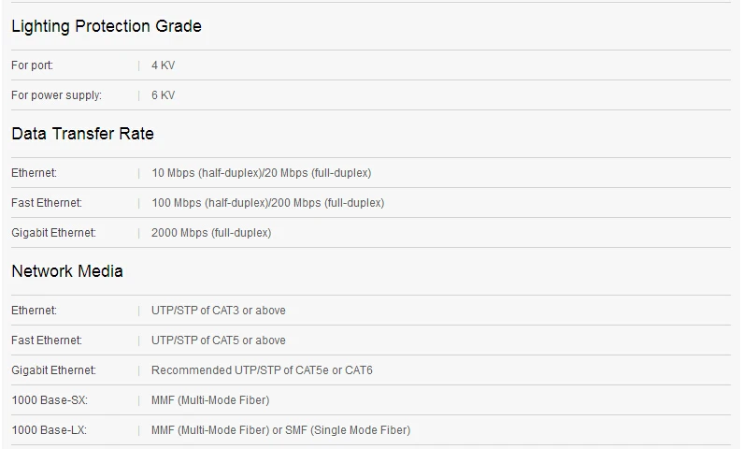Image resolution: width=743 pixels, height=449 pixels.
Task: Click the Network Media heading
Action: pyautogui.click(x=67, y=271)
